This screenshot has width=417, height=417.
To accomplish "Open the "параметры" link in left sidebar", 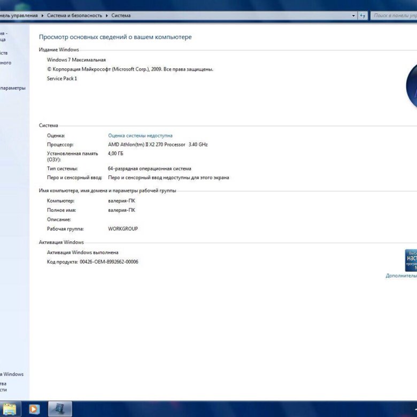I will point(13,88).
